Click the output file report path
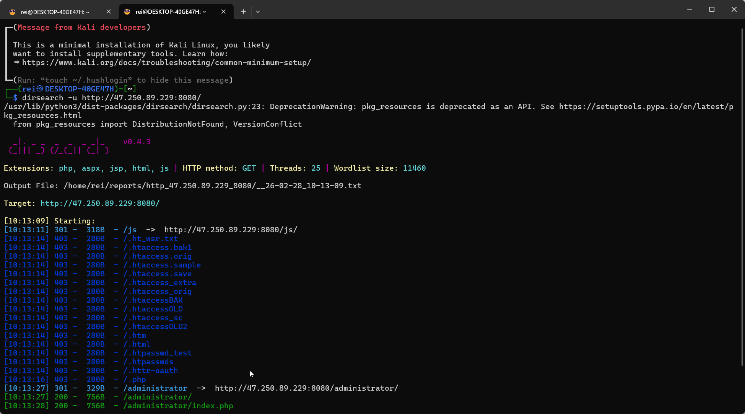The image size is (745, 414). 212,186
